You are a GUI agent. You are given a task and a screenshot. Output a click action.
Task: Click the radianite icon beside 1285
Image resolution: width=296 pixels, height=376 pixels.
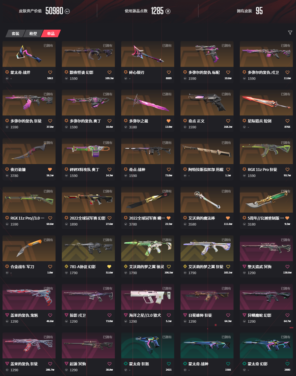[168, 11]
